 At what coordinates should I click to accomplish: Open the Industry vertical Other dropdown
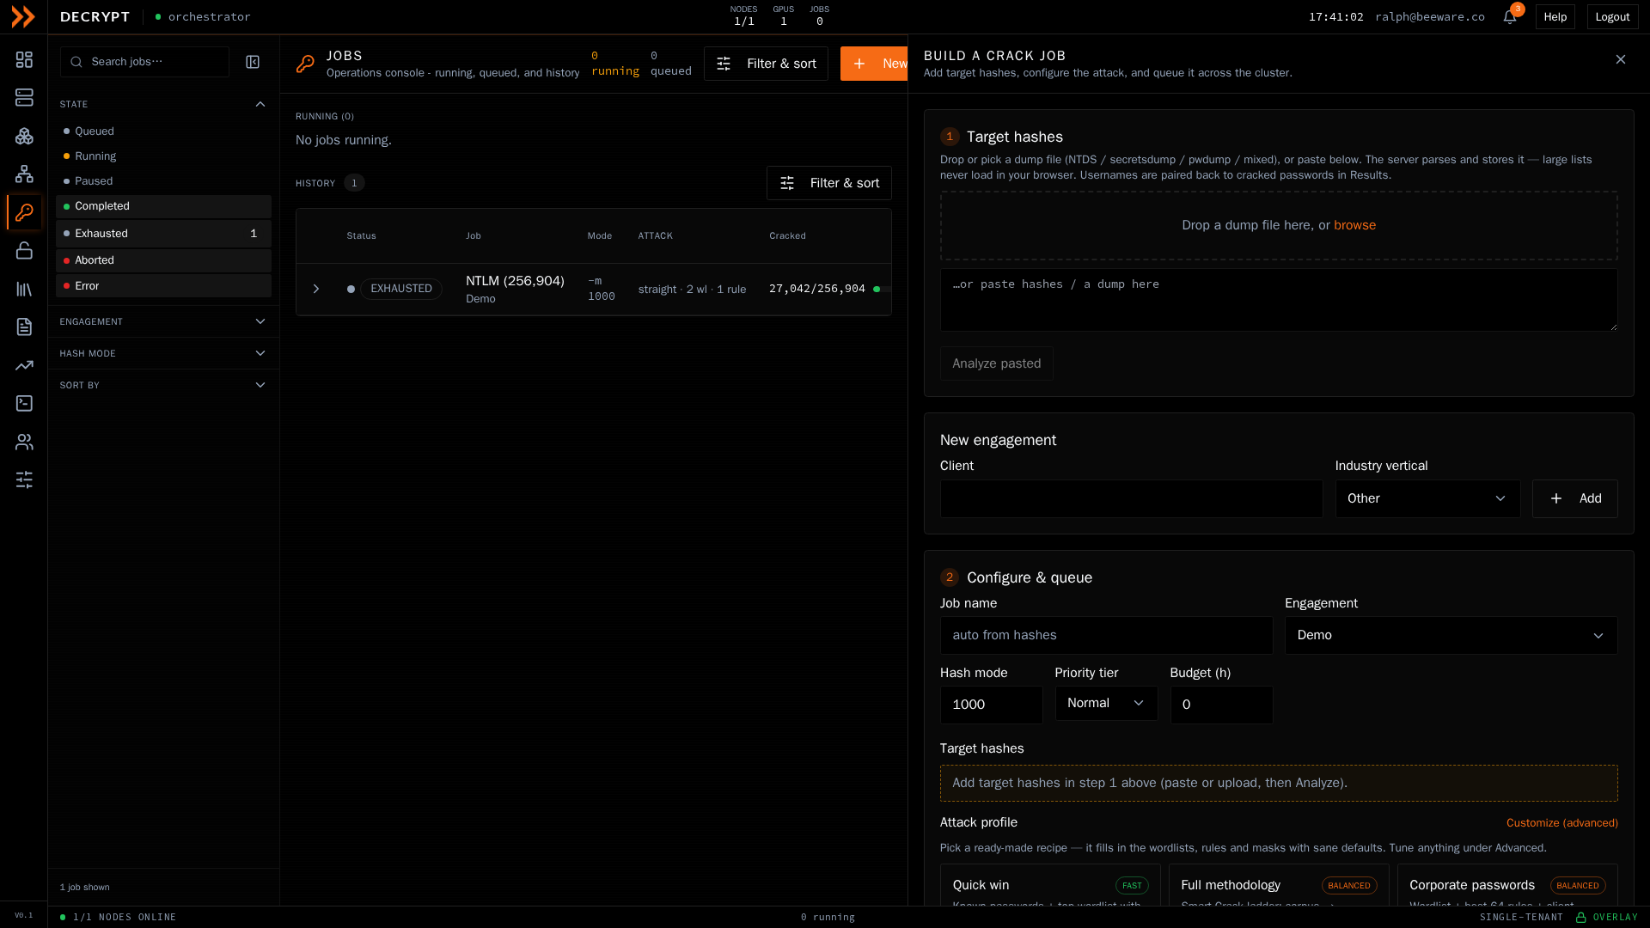click(1427, 498)
